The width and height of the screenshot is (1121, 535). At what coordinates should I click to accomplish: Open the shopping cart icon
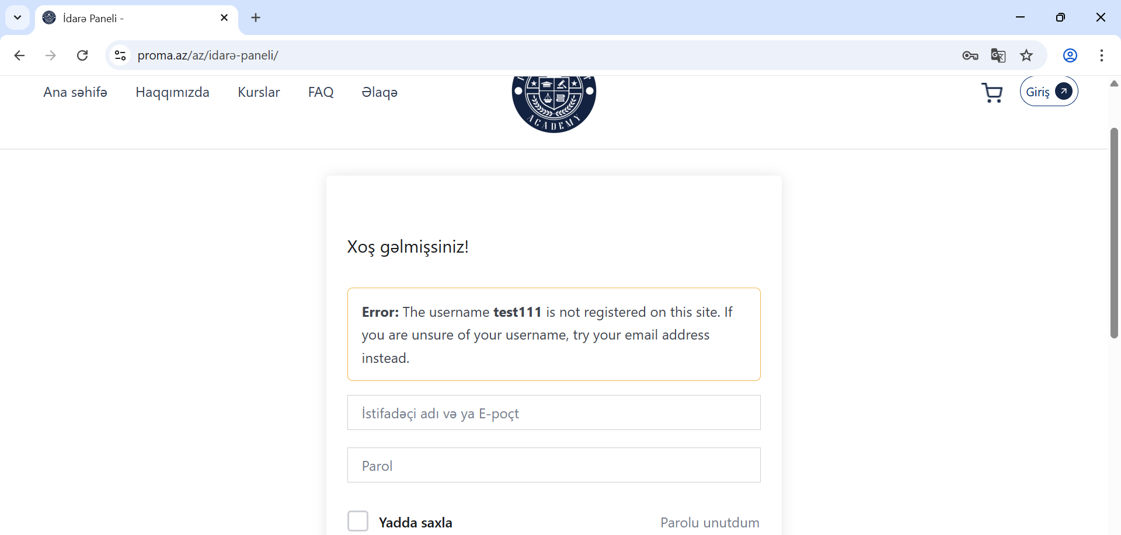point(992,93)
